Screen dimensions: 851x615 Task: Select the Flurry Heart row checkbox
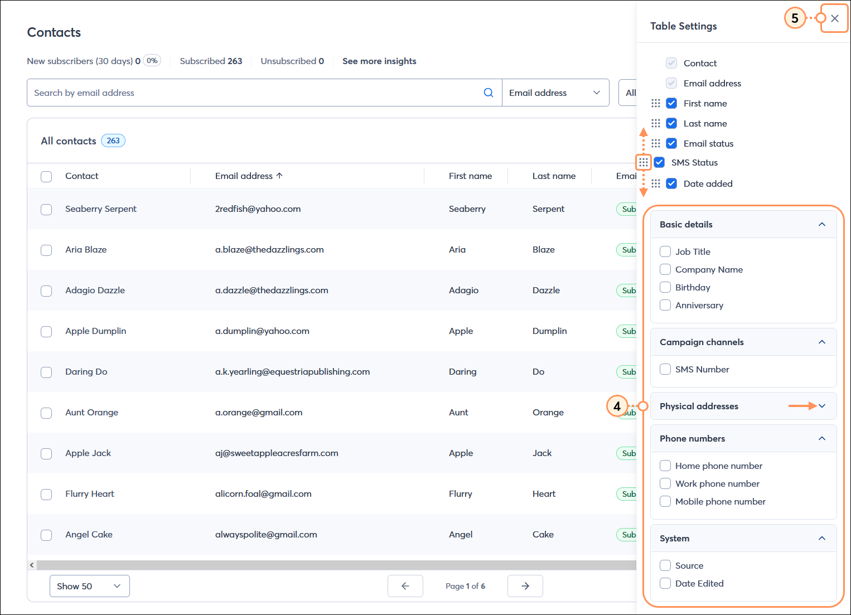[x=46, y=494]
